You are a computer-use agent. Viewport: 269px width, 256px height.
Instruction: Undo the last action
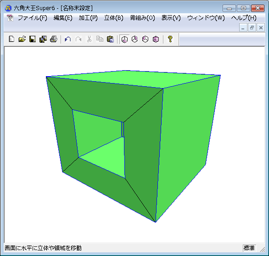pyautogui.click(x=68, y=39)
